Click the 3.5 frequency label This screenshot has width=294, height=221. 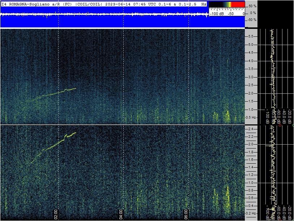pos(251,69)
